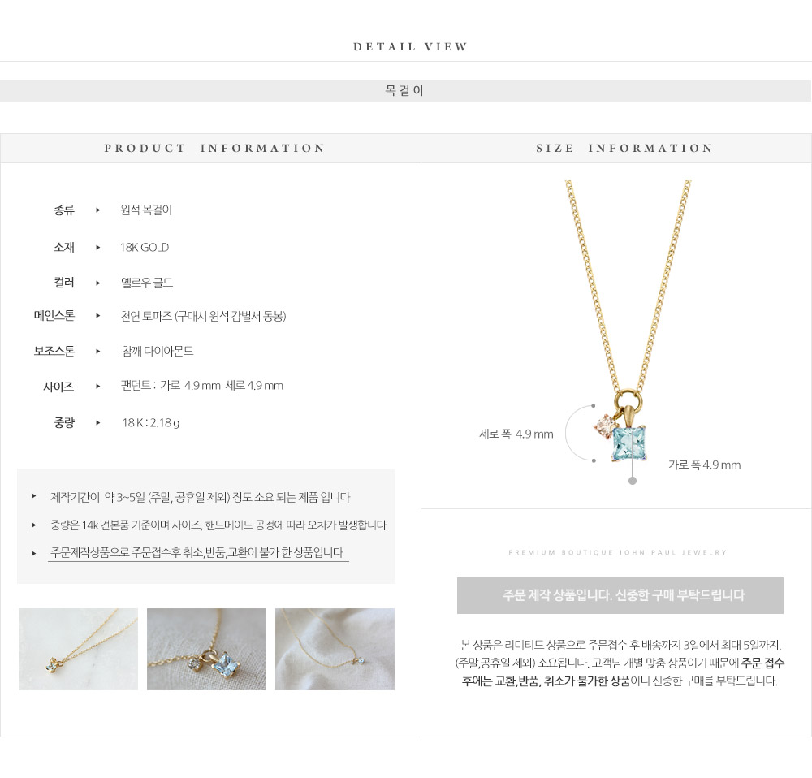The width and height of the screenshot is (812, 778).
Task: Click the arrow bullet beside 중량
Action: (x=98, y=422)
